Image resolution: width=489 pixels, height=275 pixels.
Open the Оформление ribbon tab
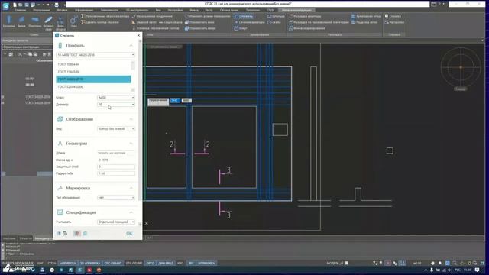coord(84,10)
